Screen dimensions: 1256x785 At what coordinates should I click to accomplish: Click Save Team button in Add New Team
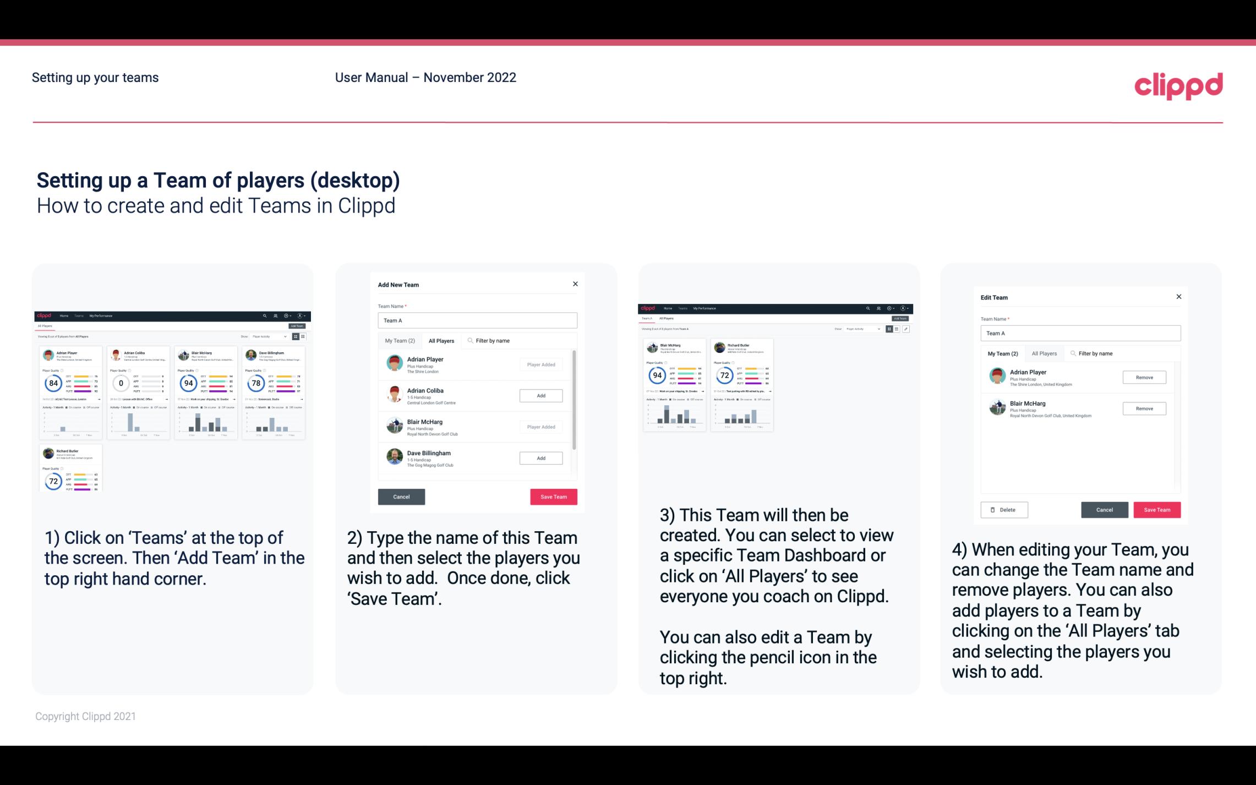click(x=553, y=495)
